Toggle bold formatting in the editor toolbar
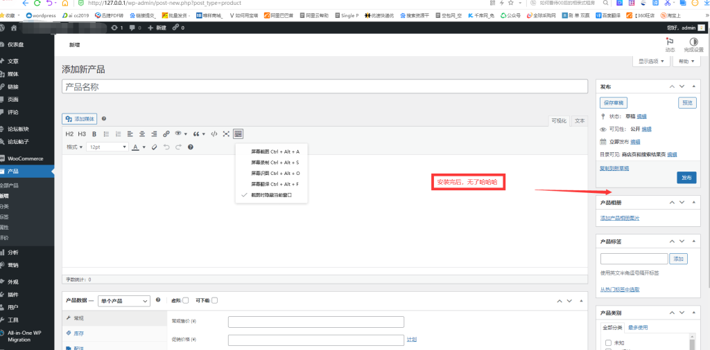 click(x=94, y=133)
